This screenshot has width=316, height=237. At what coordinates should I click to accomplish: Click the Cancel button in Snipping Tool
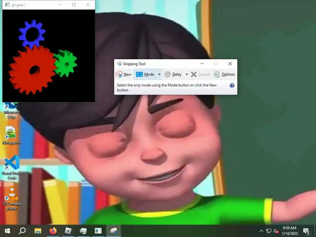tap(200, 74)
